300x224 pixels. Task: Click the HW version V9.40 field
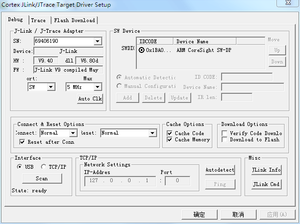pos(46,61)
